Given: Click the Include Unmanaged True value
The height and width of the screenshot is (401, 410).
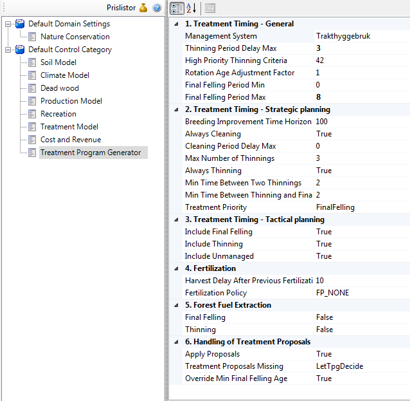Looking at the screenshot, I should point(324,256).
